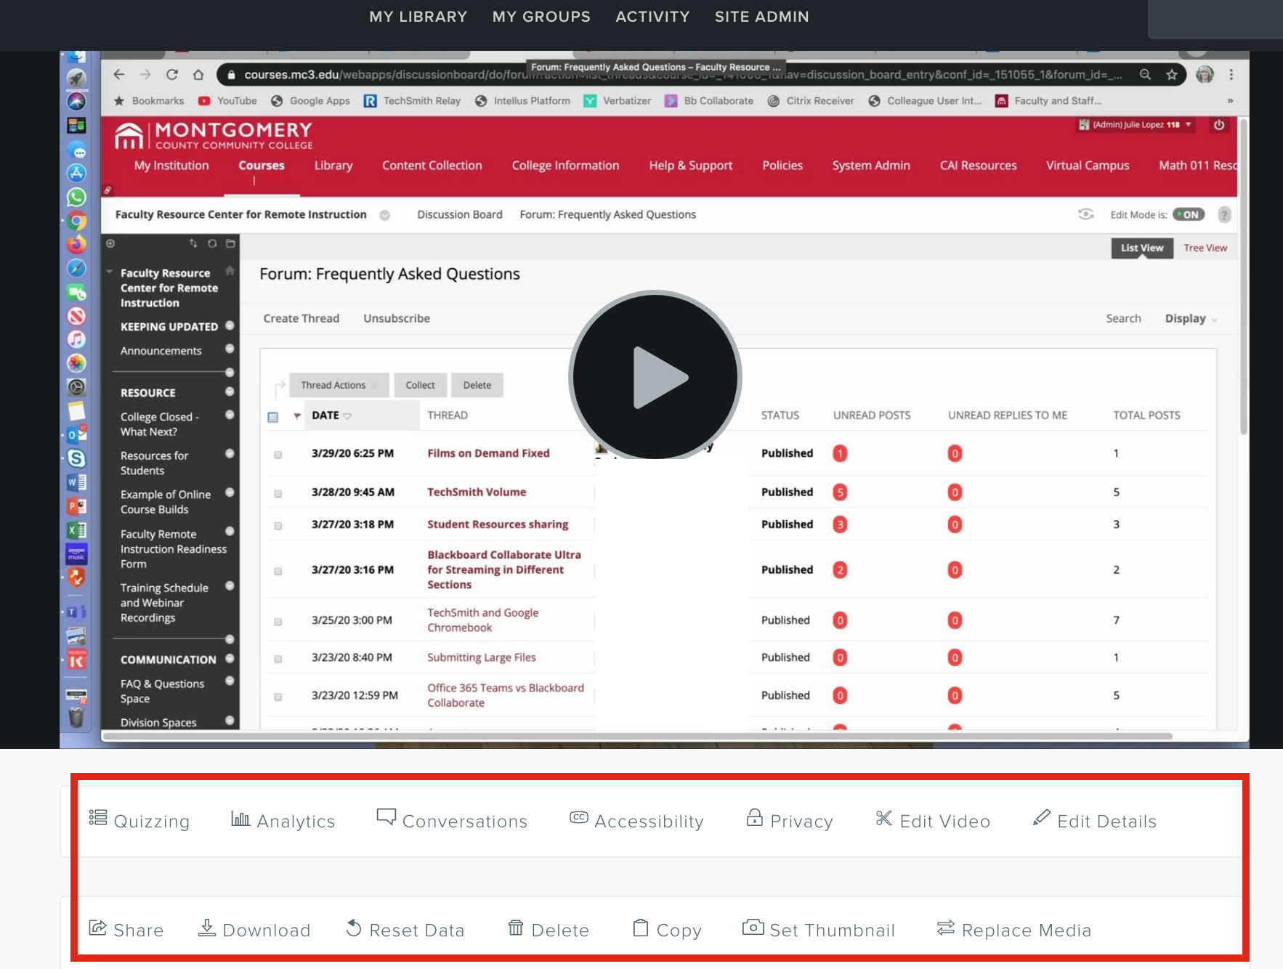Open Edit Details

click(x=1095, y=821)
